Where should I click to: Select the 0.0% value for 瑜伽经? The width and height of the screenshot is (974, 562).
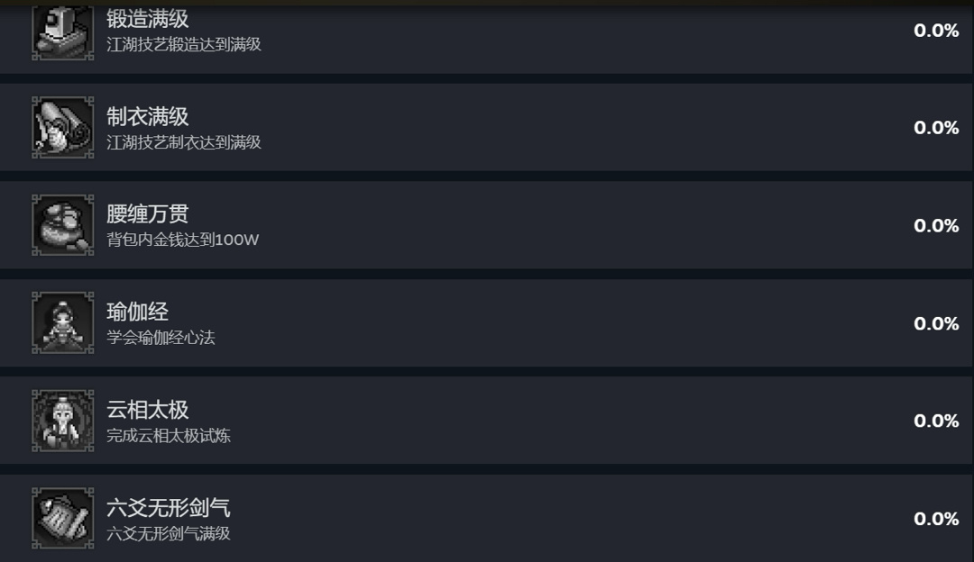click(x=936, y=323)
